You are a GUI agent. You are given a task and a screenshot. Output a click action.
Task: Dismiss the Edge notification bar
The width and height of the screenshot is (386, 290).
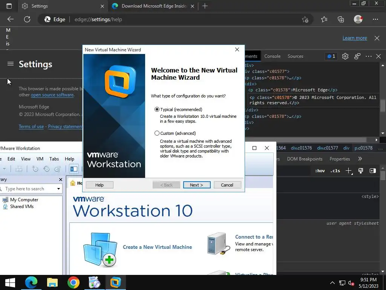tap(377, 38)
